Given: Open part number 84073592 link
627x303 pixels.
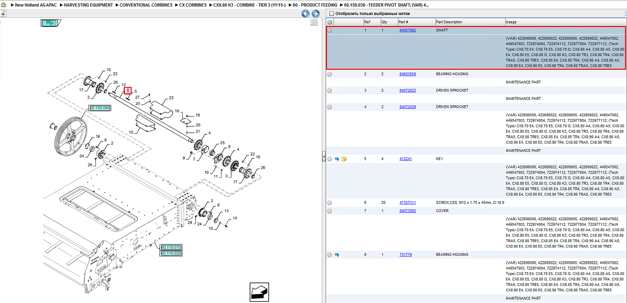Looking at the screenshot, I should pyautogui.click(x=408, y=211).
